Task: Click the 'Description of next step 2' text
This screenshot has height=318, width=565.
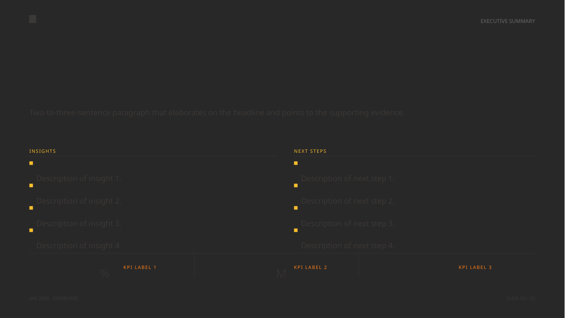Action: click(348, 201)
